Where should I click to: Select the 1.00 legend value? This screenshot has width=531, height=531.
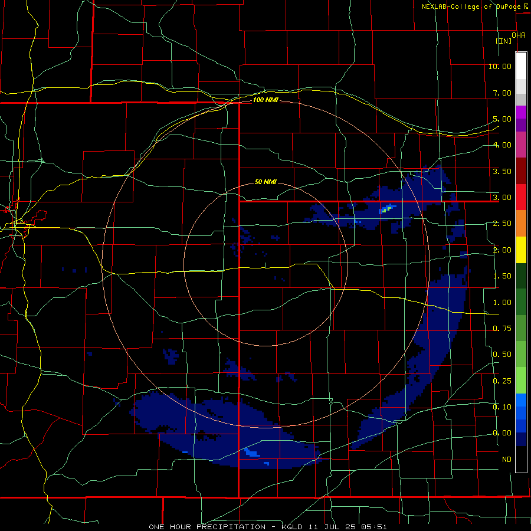click(x=502, y=303)
